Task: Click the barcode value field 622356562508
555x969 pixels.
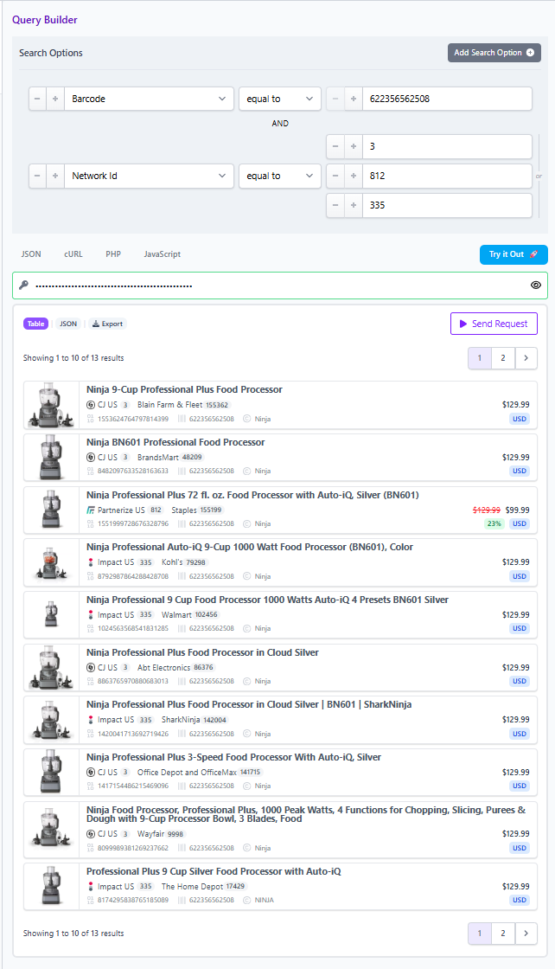Action: [x=447, y=99]
